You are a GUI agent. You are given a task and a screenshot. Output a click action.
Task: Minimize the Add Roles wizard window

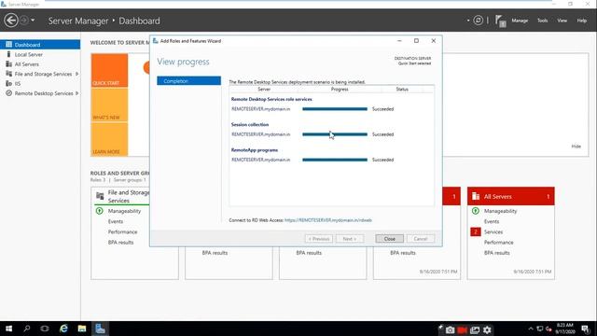(x=399, y=41)
